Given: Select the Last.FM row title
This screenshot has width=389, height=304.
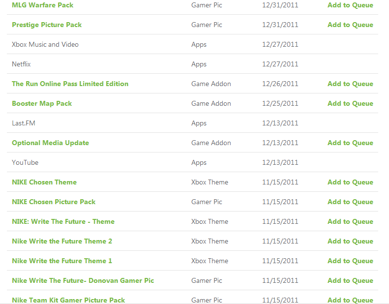Looking at the screenshot, I should [24, 123].
